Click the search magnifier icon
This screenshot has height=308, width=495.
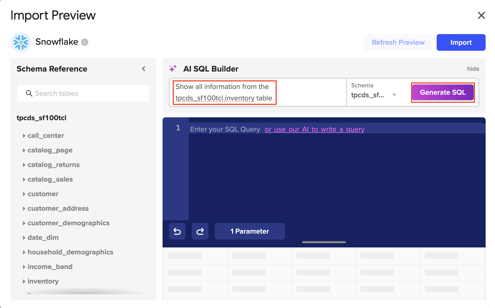(29, 93)
